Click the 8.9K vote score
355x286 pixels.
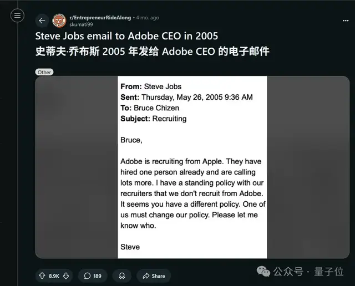point(54,275)
